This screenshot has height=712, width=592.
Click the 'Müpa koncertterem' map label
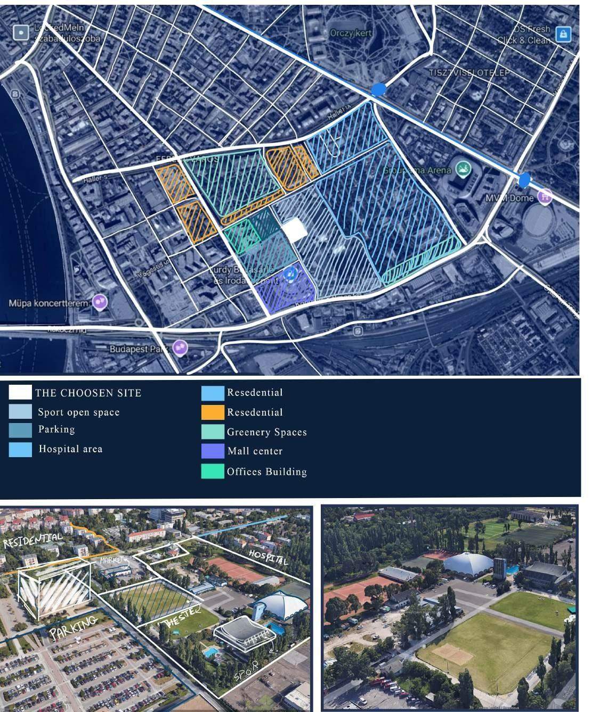click(48, 303)
